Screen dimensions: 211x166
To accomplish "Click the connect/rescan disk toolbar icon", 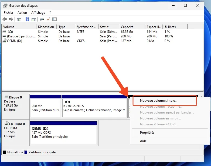I will coord(42,19).
